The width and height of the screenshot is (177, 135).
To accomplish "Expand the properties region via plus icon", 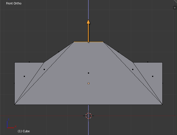I will click(x=175, y=8).
